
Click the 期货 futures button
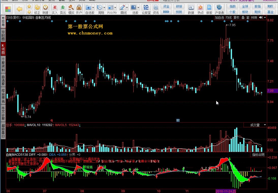click(x=258, y=12)
